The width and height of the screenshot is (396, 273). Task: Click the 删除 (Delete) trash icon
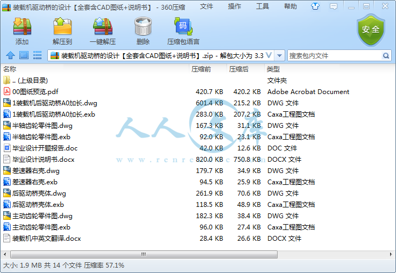(143, 26)
